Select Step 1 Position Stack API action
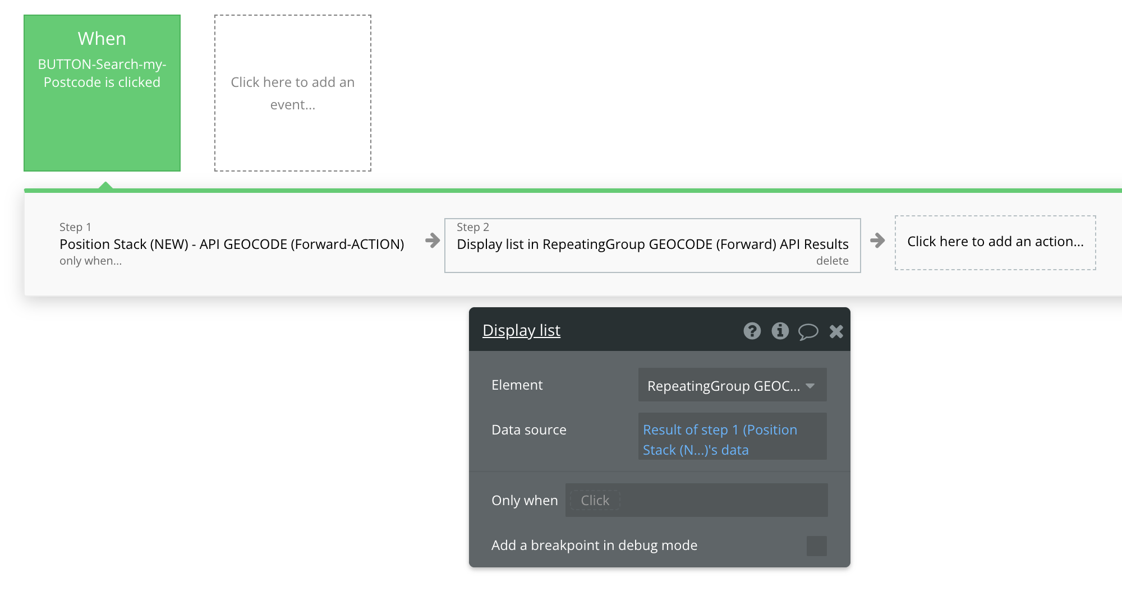This screenshot has height=601, width=1122. (x=232, y=244)
